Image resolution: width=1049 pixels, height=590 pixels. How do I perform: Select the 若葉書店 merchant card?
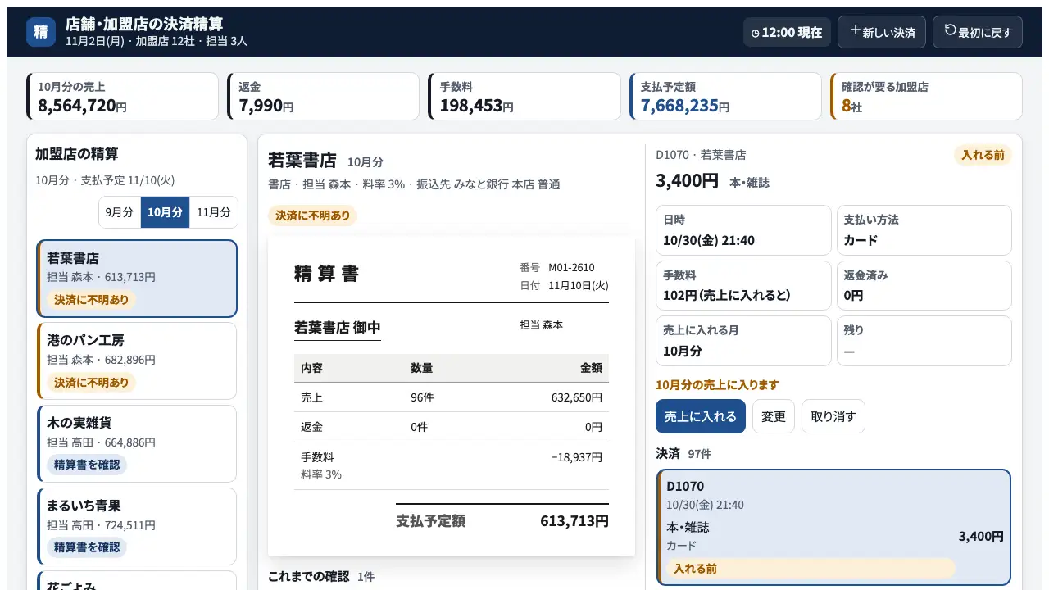click(137, 279)
